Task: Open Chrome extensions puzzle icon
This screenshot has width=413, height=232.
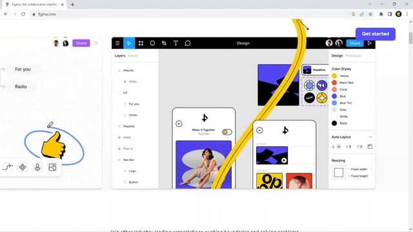Action: click(381, 14)
